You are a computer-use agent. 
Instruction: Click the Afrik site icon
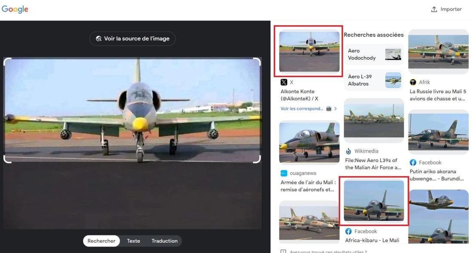[x=413, y=82]
